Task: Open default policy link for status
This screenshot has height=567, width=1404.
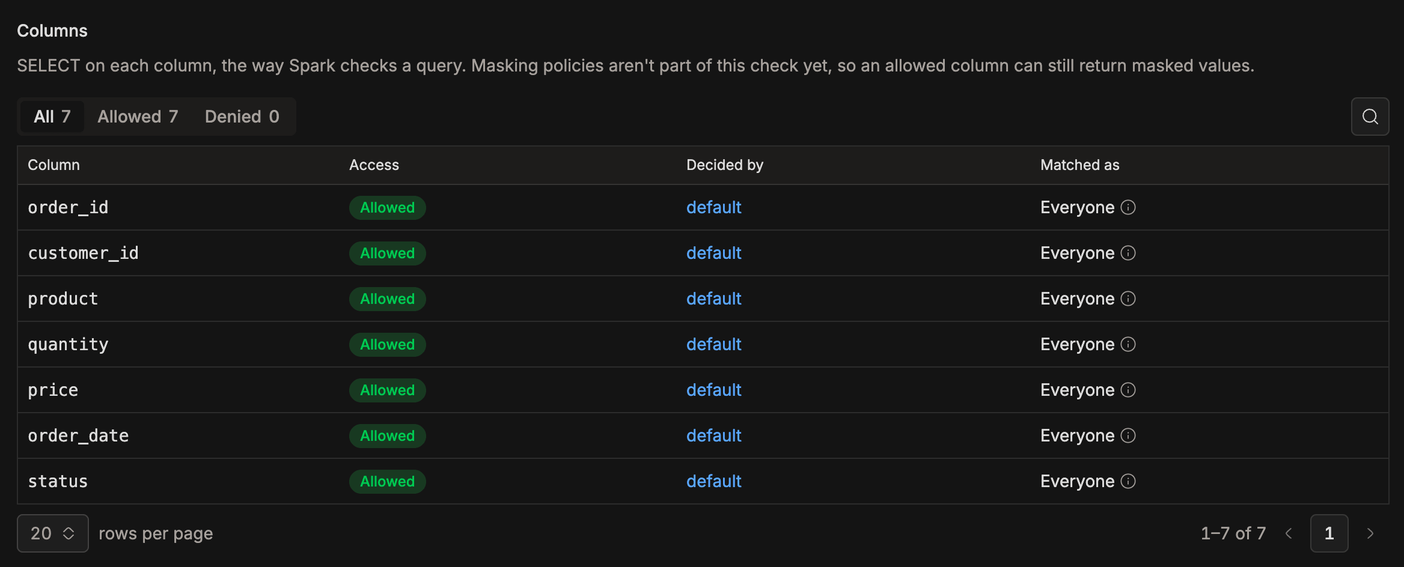Action: tap(713, 481)
